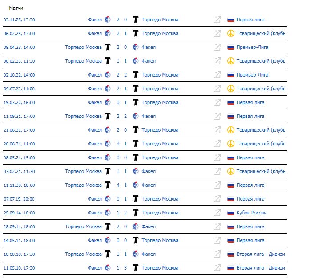310x278 pixels.
Task: Click the Матчи section heading
Action: 16,8
